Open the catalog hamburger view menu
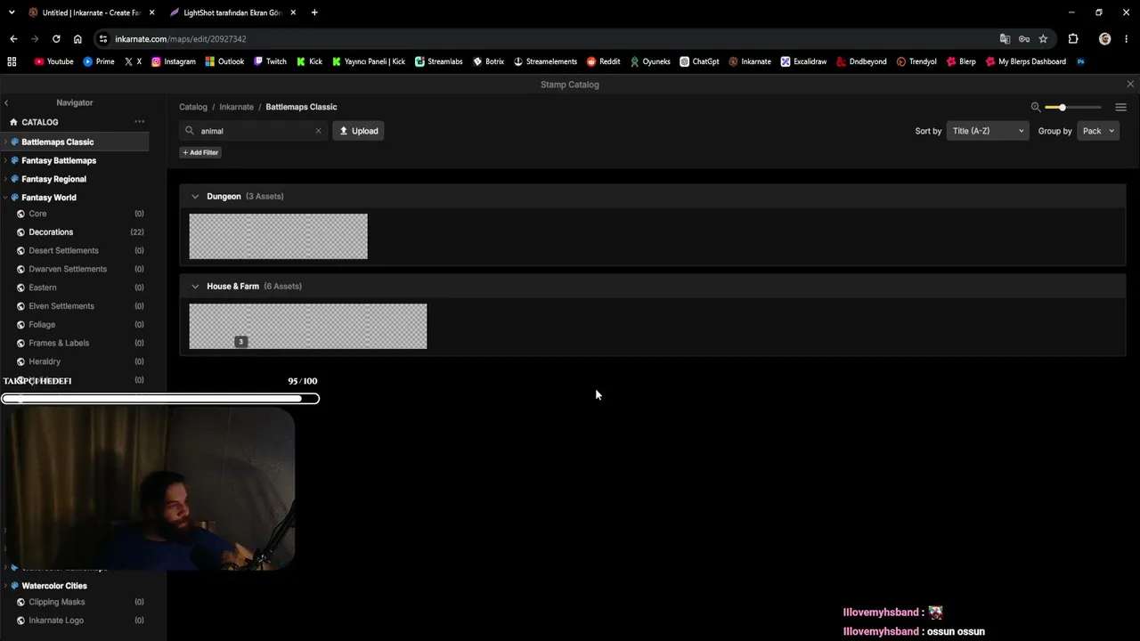Image resolution: width=1140 pixels, height=641 pixels. 1120,107
